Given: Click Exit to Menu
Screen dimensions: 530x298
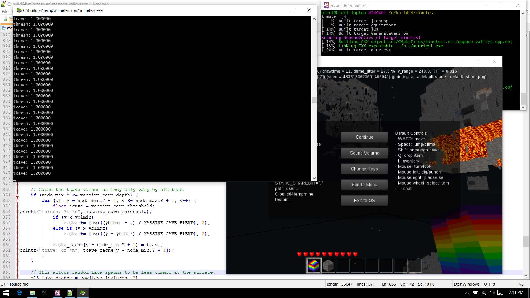Looking at the screenshot, I should (x=364, y=185).
